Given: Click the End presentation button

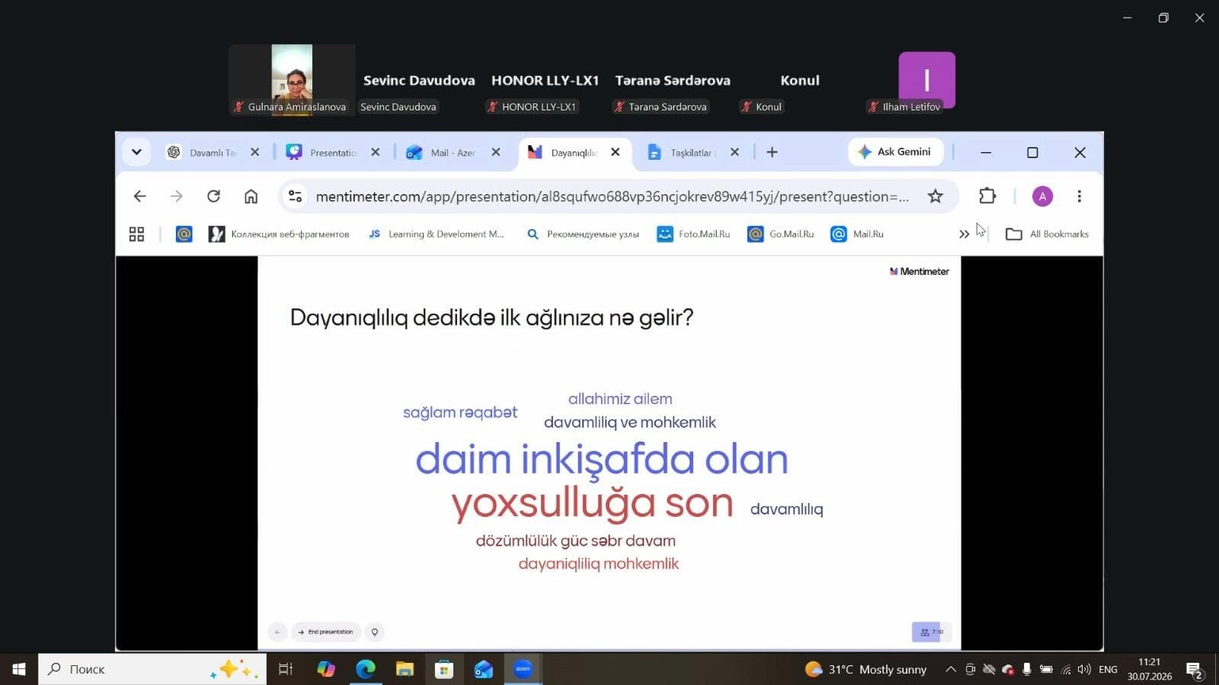Looking at the screenshot, I should [x=325, y=632].
